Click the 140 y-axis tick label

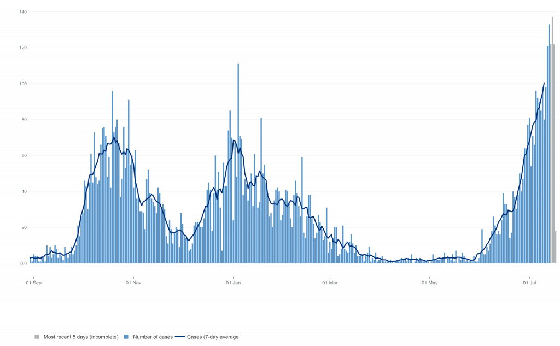[23, 11]
